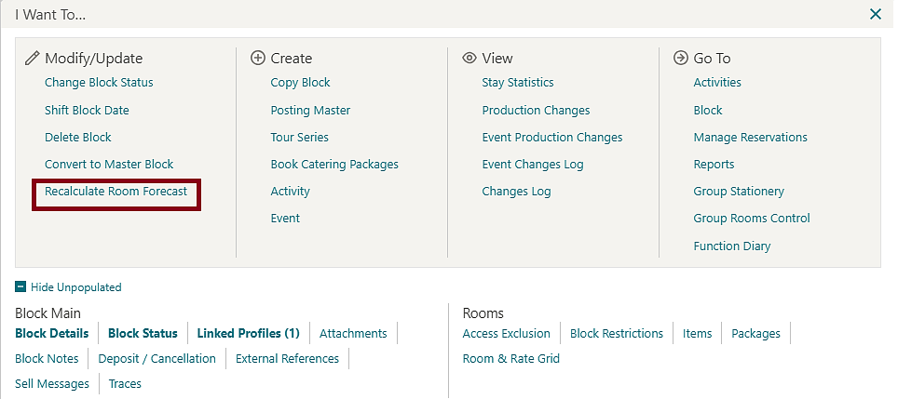Open Room & Rate Grid

tap(511, 359)
